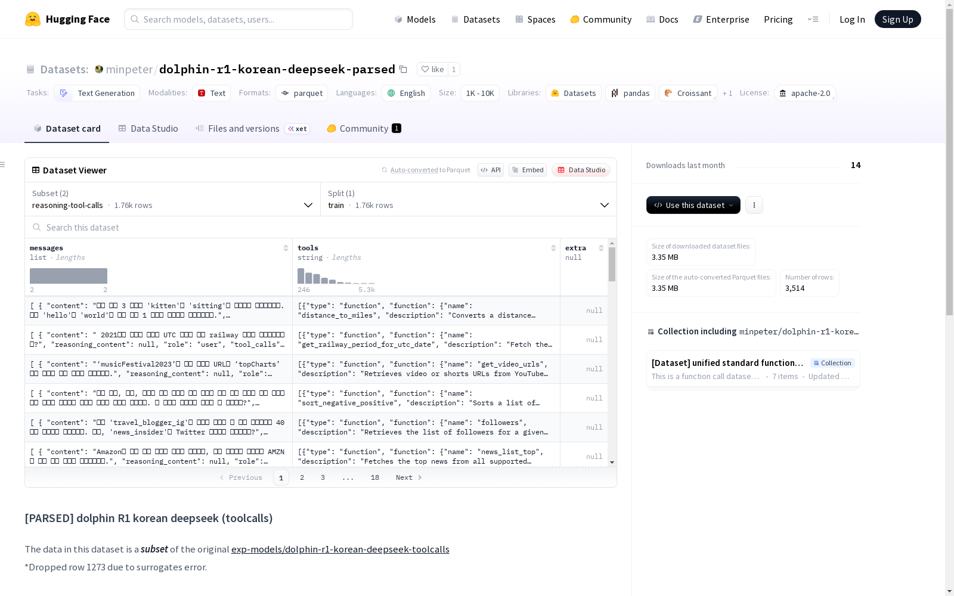Click the minpeter user avatar
954x596 pixels.
pos(99,69)
